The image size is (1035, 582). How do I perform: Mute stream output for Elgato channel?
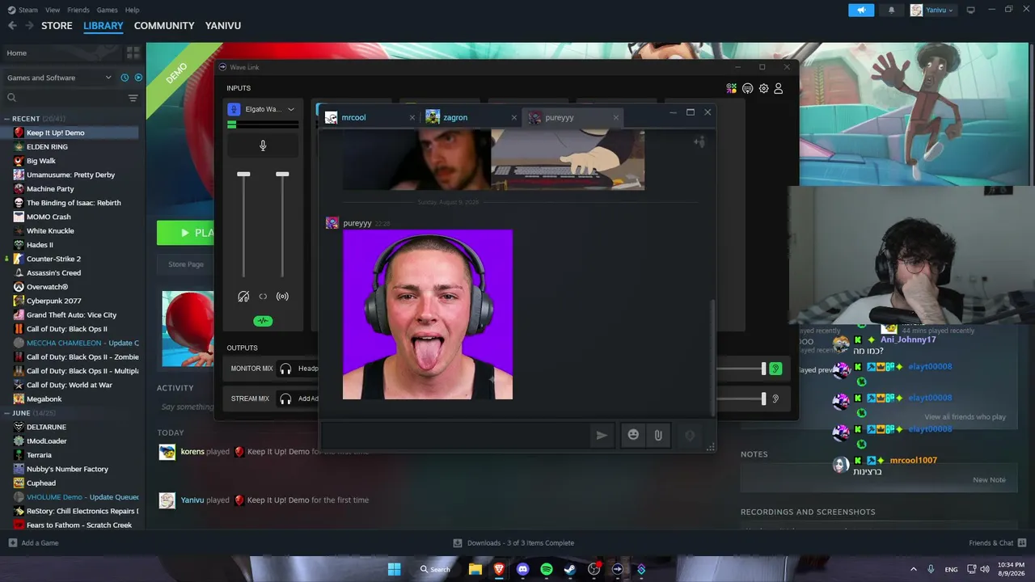[282, 297]
